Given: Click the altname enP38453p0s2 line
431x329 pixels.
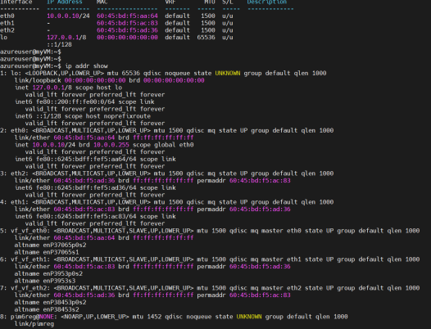Looking at the screenshot, I should 50,302.
